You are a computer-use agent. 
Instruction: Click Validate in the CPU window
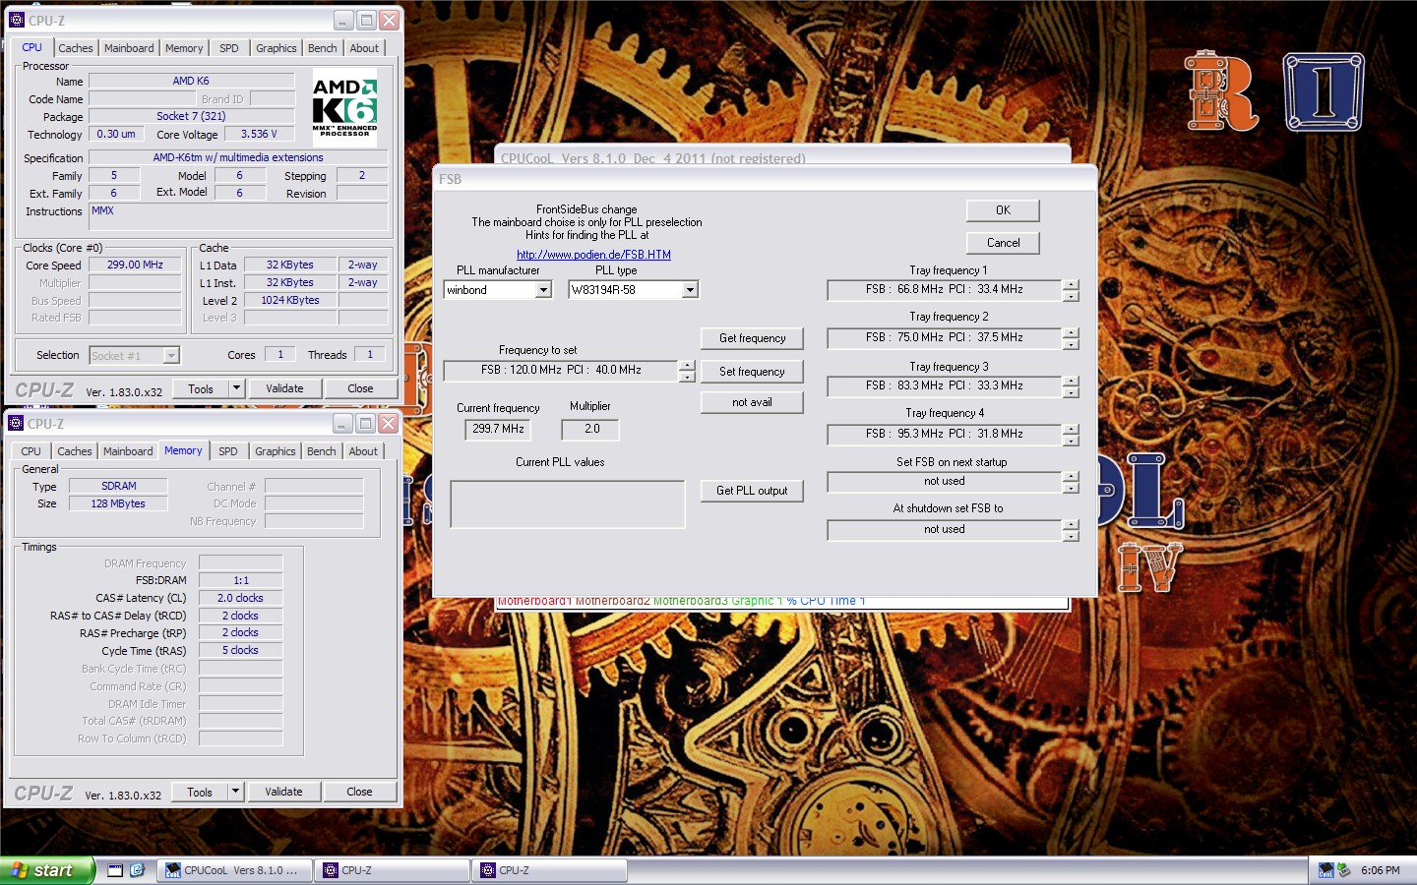click(x=284, y=388)
